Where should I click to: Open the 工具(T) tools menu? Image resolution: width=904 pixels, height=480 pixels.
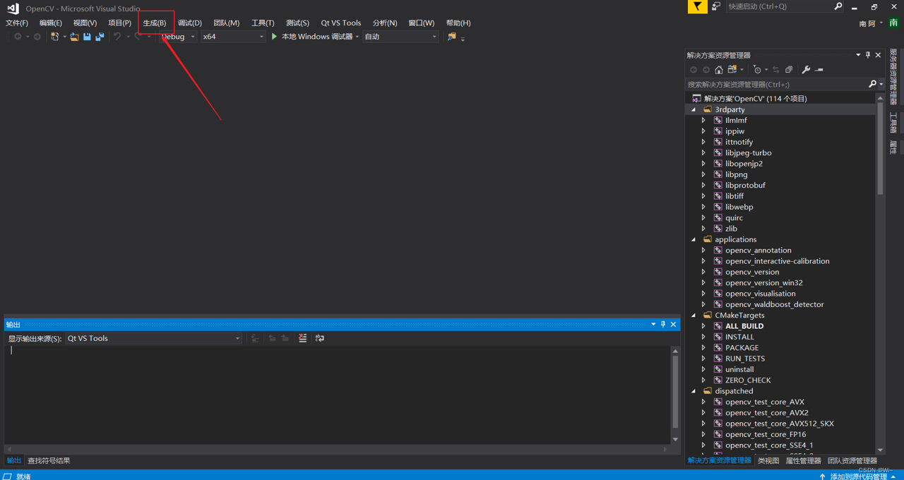tap(263, 23)
